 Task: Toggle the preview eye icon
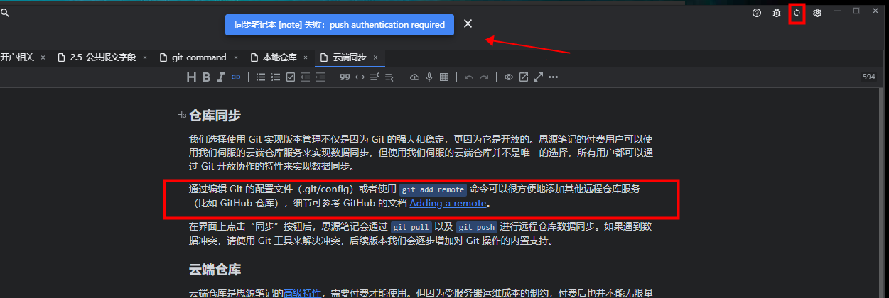pos(509,77)
